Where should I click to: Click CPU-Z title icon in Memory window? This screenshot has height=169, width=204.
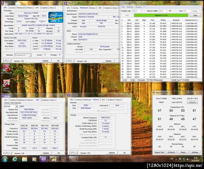(69, 95)
